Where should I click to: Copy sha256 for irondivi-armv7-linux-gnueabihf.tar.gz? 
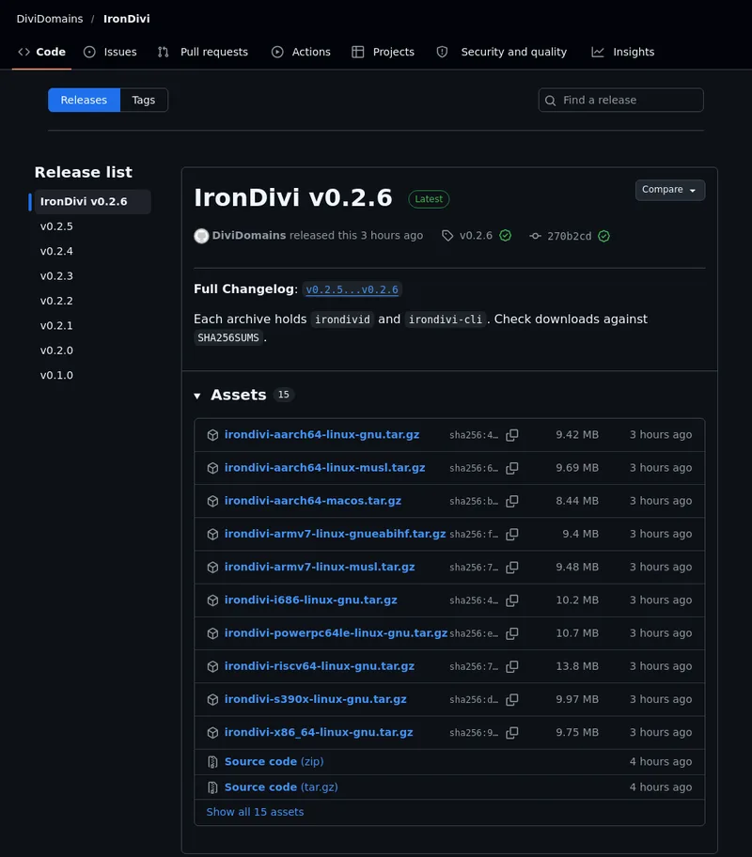512,534
